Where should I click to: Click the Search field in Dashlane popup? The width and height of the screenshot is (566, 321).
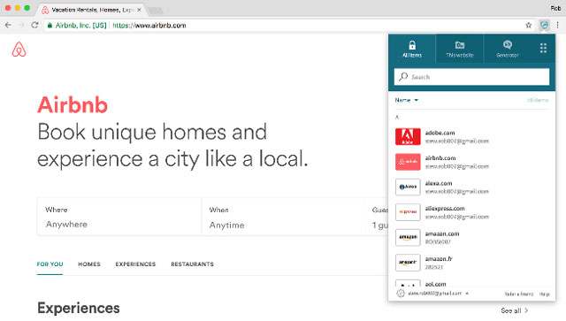coord(471,77)
